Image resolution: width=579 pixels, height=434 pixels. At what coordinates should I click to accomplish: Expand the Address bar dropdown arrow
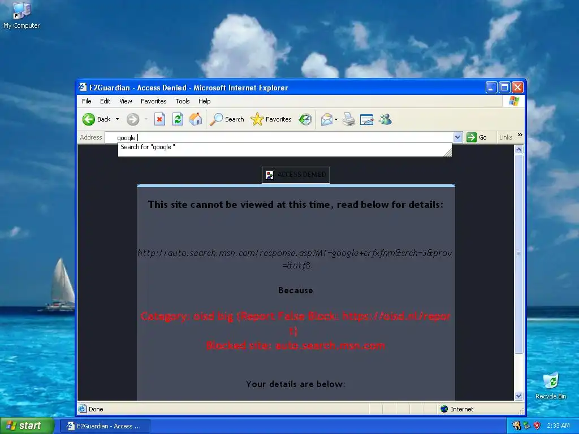point(457,137)
